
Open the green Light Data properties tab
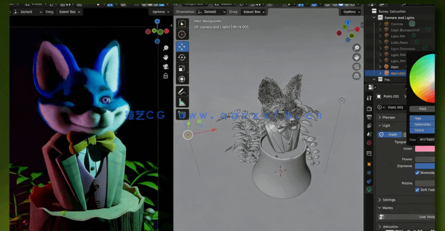click(x=369, y=189)
